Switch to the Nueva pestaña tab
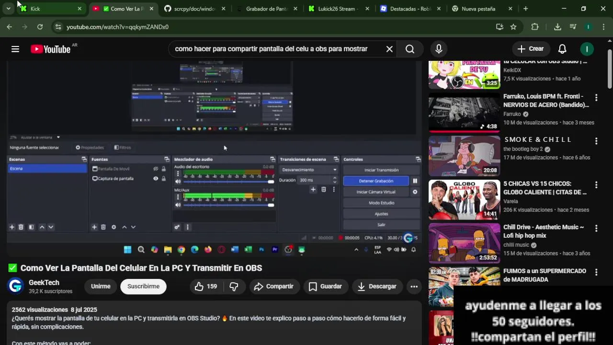 (x=482, y=9)
